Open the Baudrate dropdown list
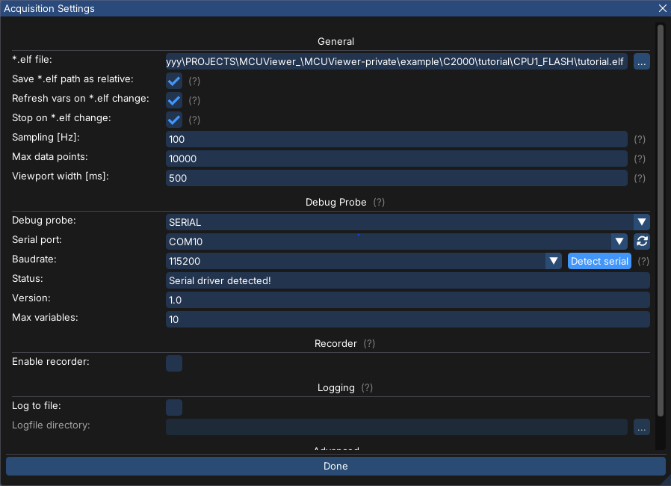This screenshot has height=486, width=671. point(554,261)
